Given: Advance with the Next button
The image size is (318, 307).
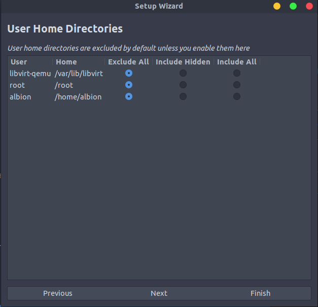Looking at the screenshot, I should pyautogui.click(x=159, y=293).
